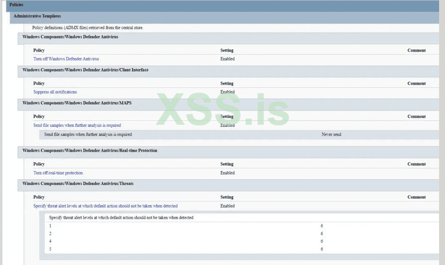Click the Never send value
This screenshot has height=265, width=445.
(x=331, y=135)
